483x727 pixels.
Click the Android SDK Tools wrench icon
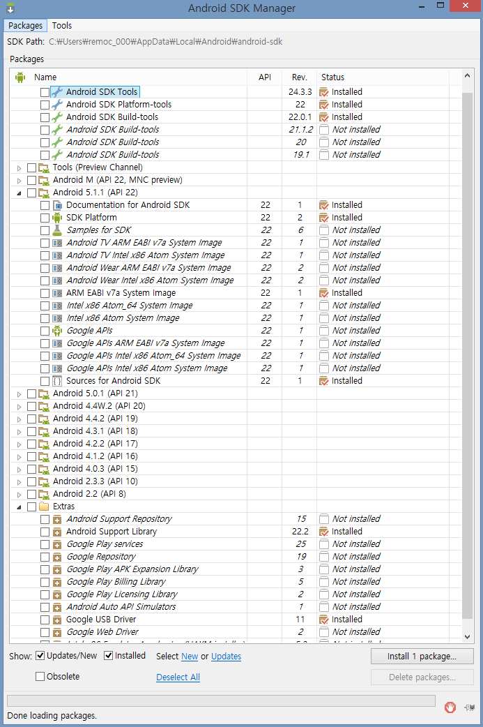pos(57,92)
